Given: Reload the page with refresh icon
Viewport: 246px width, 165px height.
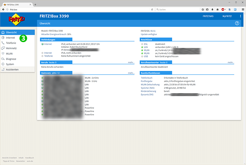Looking at the screenshot, I should [152, 9].
